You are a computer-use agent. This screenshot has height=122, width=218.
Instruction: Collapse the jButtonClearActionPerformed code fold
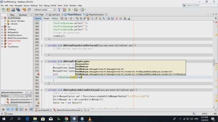click(42, 45)
